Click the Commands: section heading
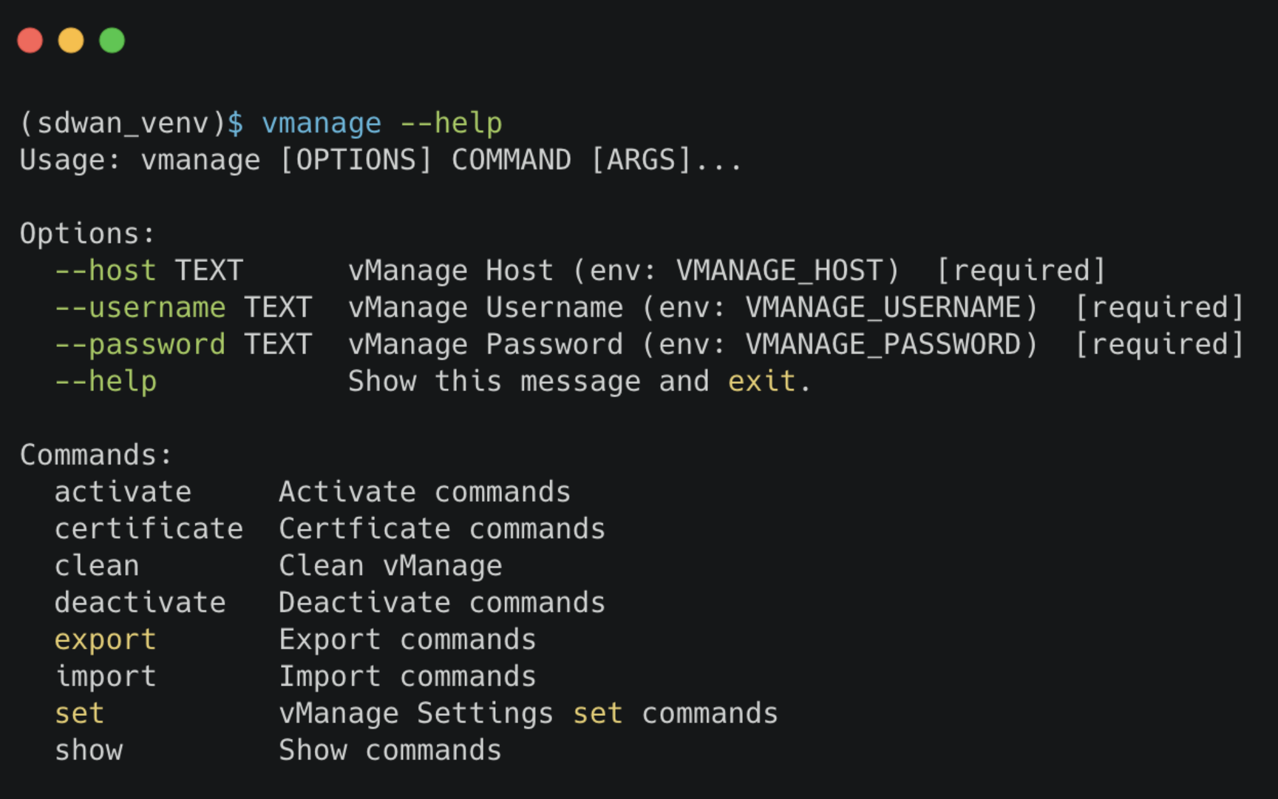 96,455
